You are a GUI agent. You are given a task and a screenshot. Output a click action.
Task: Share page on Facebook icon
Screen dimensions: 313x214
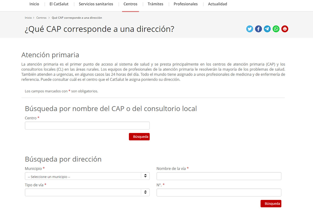[258, 29]
